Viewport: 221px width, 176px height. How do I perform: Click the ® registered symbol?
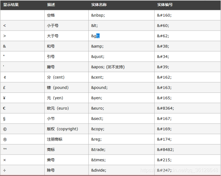click(x=5, y=140)
